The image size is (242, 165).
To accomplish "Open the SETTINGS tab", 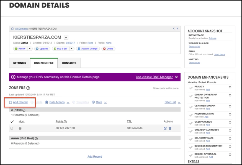I will point(20,63).
